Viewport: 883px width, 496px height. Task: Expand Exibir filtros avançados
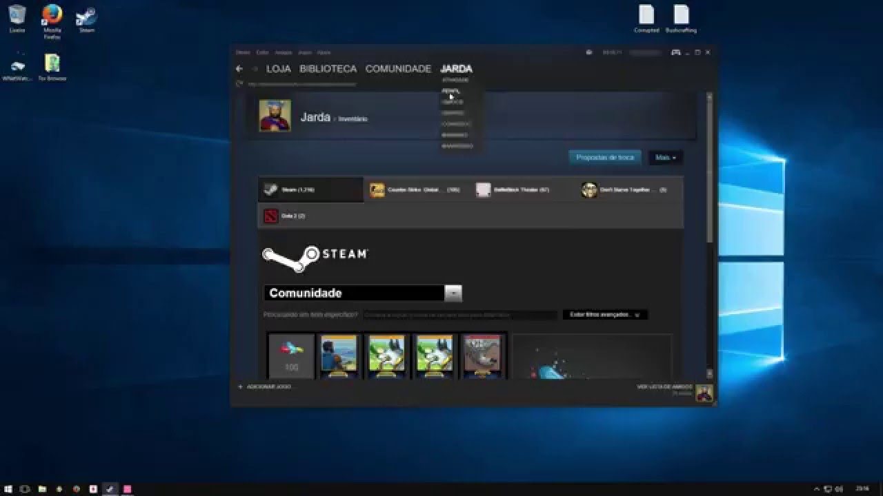pos(605,315)
